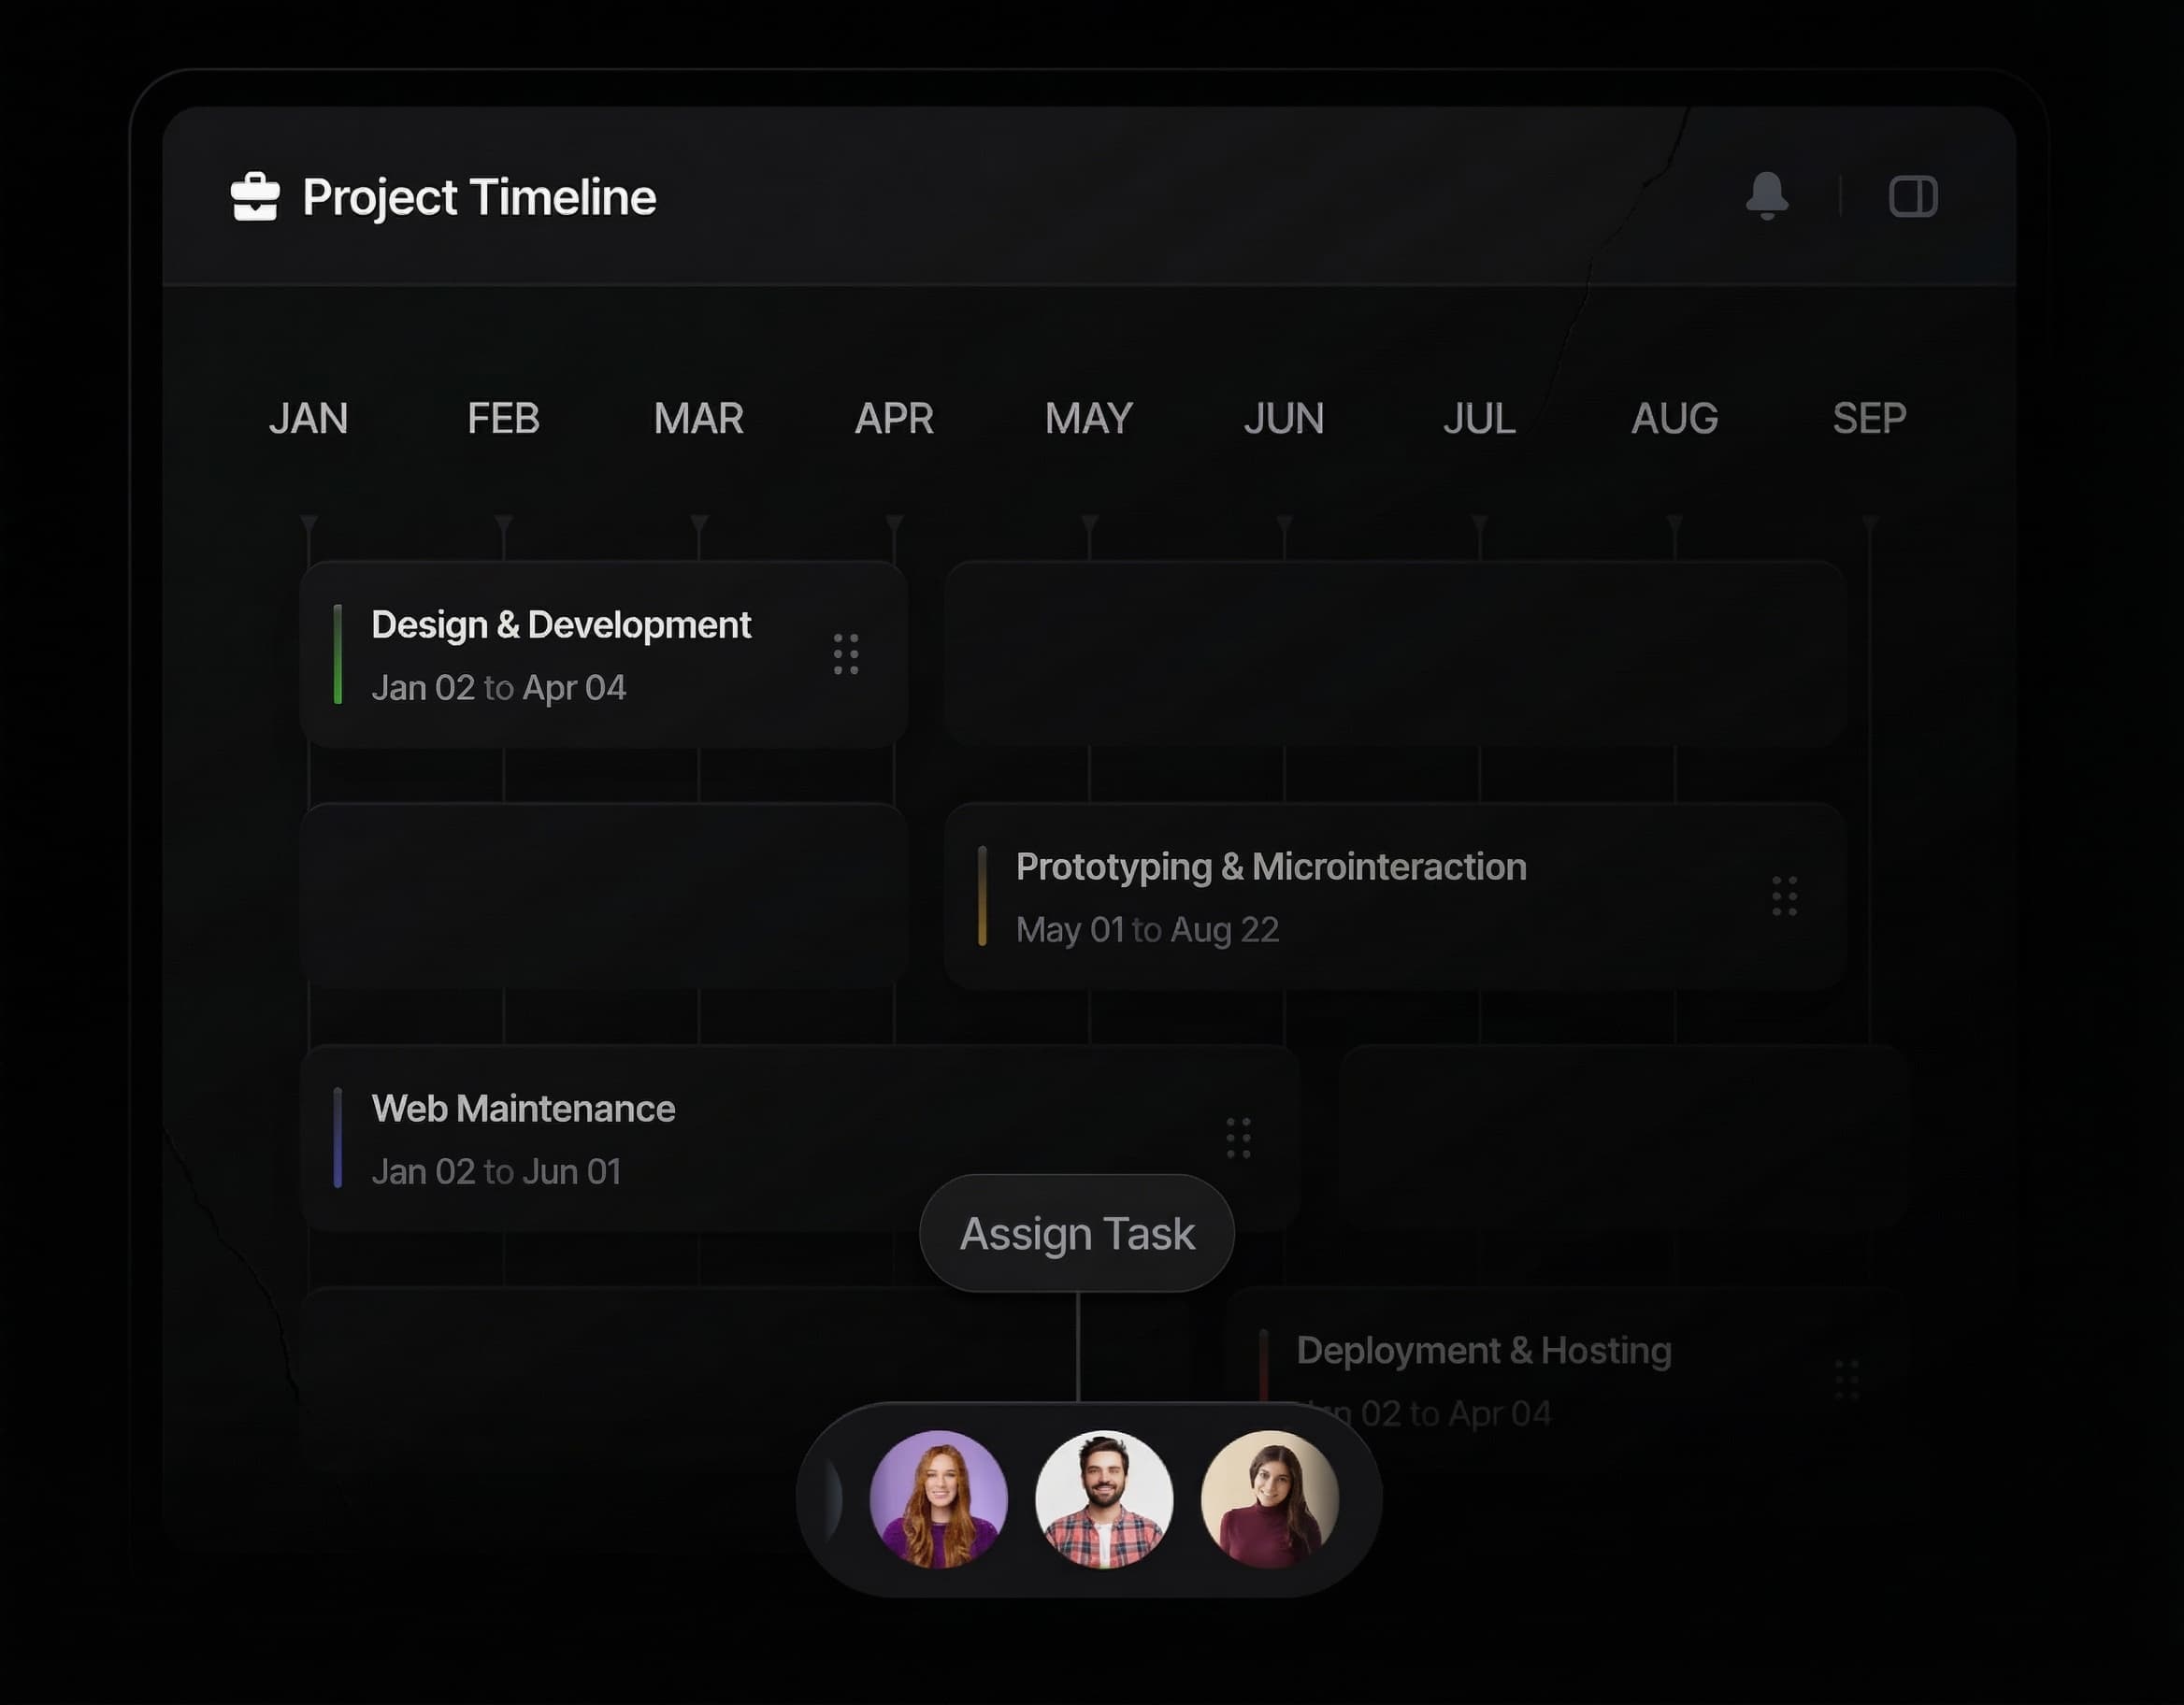Viewport: 2184px width, 1705px height.
Task: Click the green status bar on Design card
Action: (x=338, y=654)
